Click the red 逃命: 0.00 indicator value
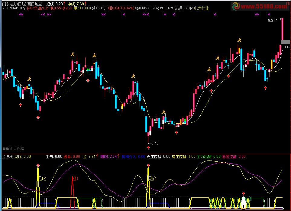This screenshot has height=211, width=291. point(72,157)
